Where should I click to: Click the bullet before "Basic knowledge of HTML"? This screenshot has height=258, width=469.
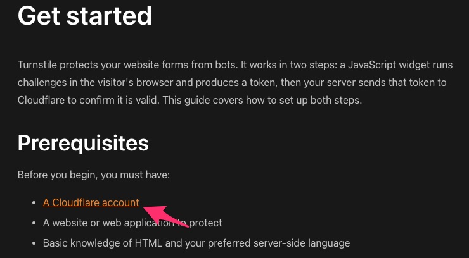(x=34, y=243)
